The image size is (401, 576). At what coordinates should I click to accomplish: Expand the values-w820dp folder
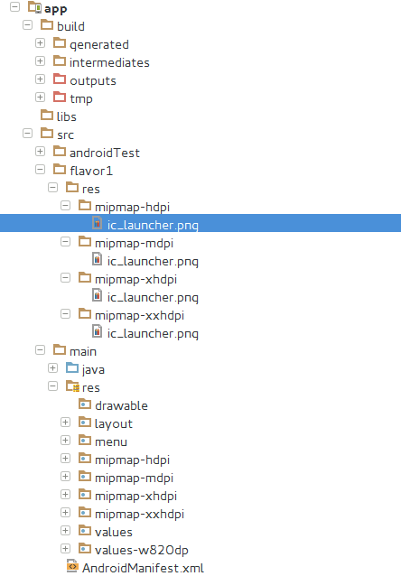[x=65, y=548]
